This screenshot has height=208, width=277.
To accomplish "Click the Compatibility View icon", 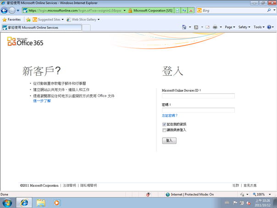I will pyautogui.click(x=177, y=11).
